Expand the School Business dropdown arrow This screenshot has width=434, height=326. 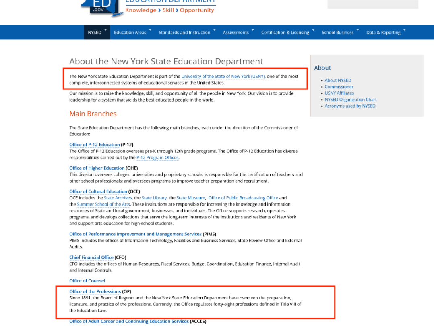pos(358,30)
